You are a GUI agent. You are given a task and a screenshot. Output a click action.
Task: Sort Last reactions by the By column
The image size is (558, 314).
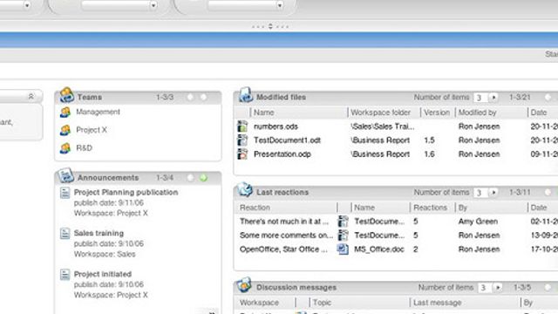(463, 208)
